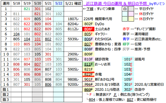Click the 5939レ confirmation cell
This screenshot has width=166, height=103.
[x=73, y=39]
